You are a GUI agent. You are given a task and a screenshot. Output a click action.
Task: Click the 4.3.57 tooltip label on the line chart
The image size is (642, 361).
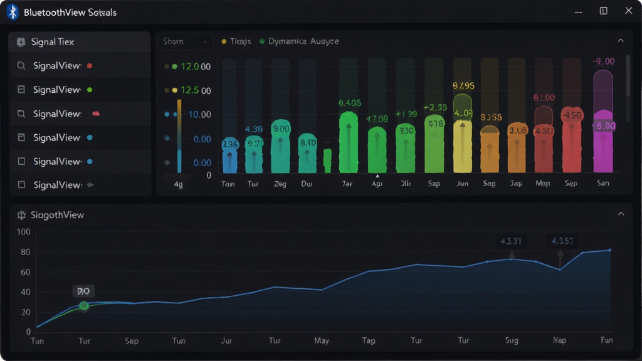tap(562, 241)
